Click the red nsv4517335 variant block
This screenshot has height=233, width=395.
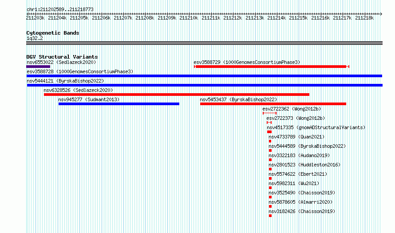[269, 132]
